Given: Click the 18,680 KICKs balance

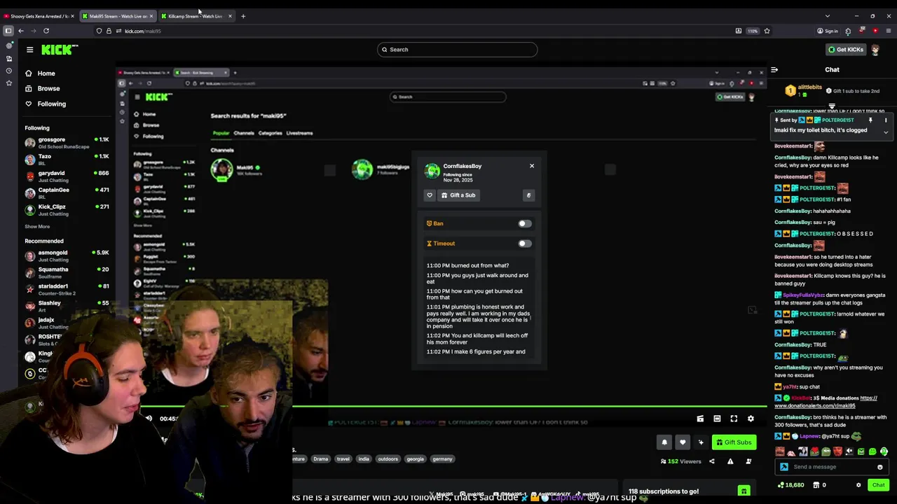Looking at the screenshot, I should 791,485.
